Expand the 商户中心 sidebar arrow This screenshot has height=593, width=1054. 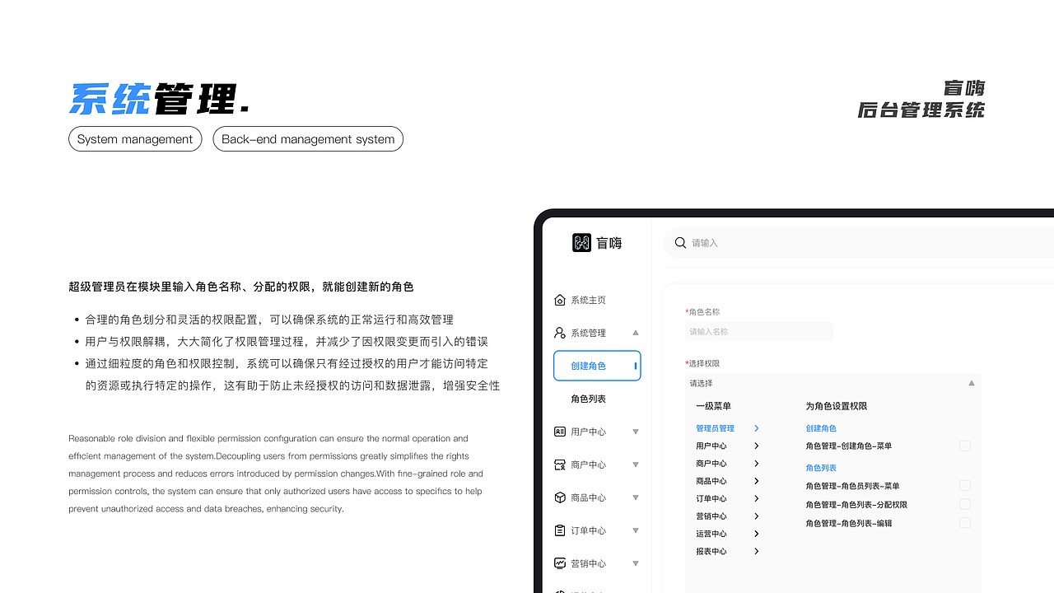click(x=636, y=465)
